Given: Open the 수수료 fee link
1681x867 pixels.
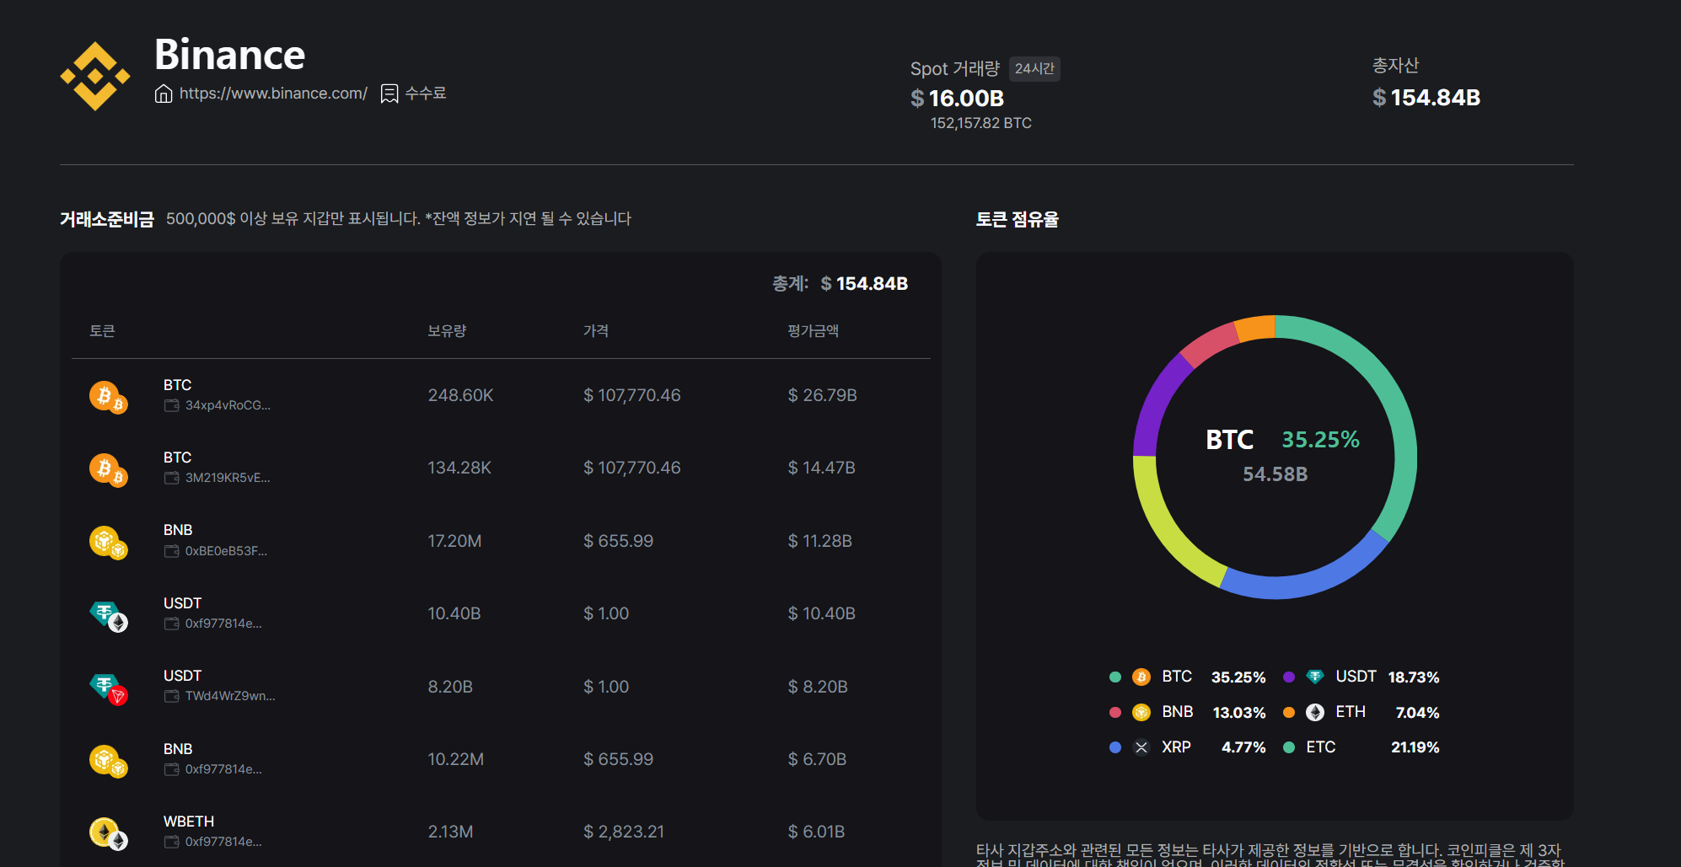Looking at the screenshot, I should [426, 94].
